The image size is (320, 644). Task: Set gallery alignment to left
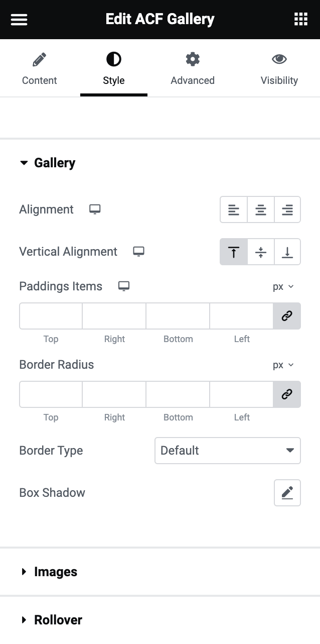(x=234, y=209)
